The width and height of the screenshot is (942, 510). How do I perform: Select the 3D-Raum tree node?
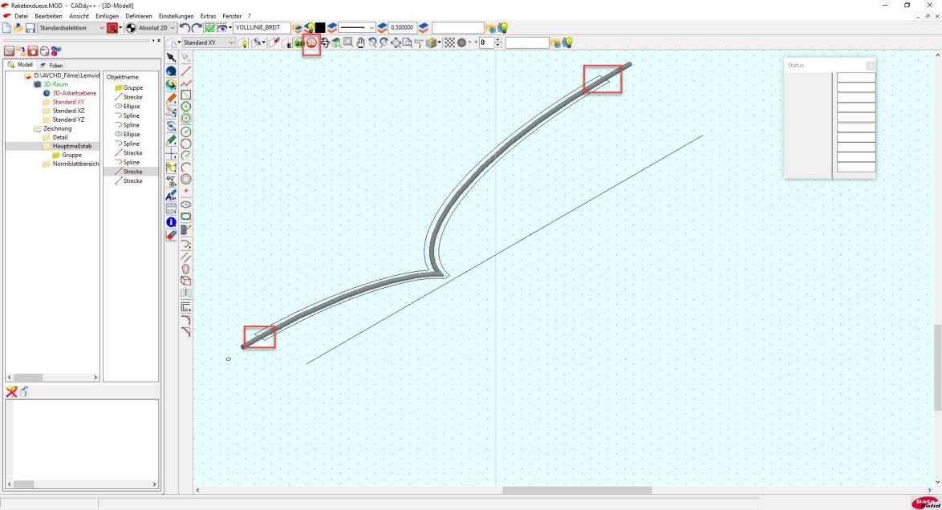55,85
